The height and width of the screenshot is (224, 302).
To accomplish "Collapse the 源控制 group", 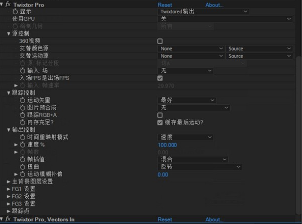I will [x=9, y=34].
